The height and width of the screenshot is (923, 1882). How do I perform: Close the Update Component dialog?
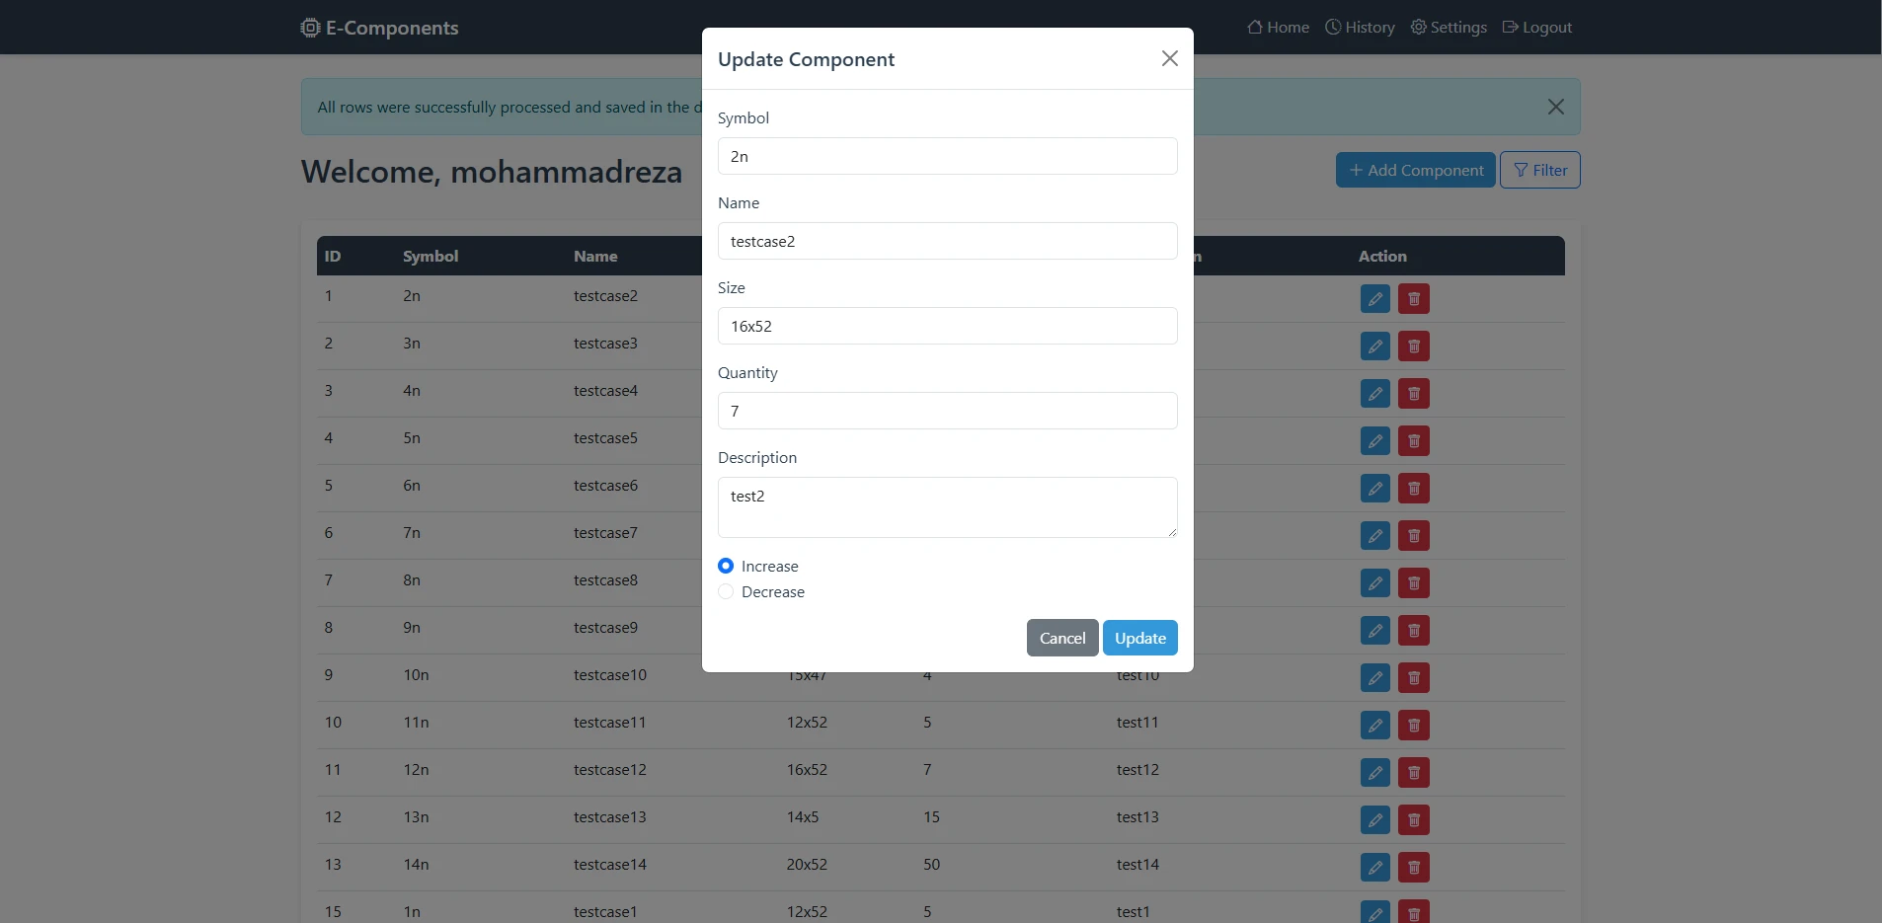[x=1169, y=58]
